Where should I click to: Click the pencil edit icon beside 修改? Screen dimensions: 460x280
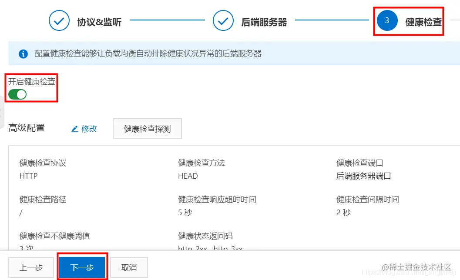(x=75, y=129)
